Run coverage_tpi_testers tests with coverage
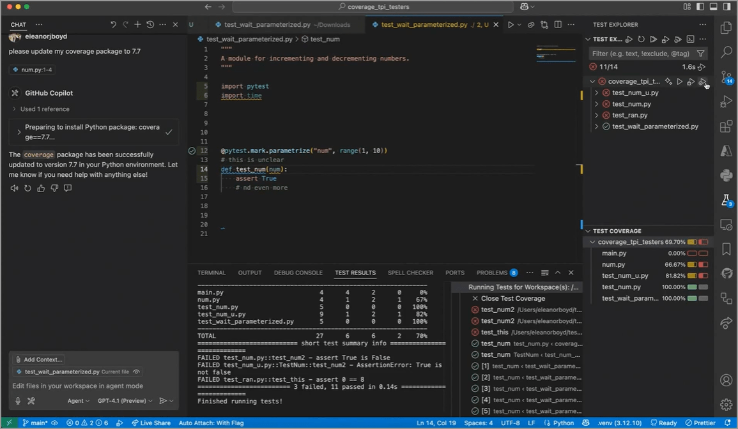 pos(702,82)
